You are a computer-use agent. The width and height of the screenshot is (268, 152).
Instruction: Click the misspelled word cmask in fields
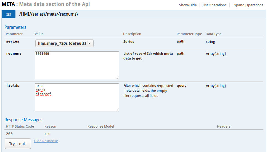(x=40, y=90)
